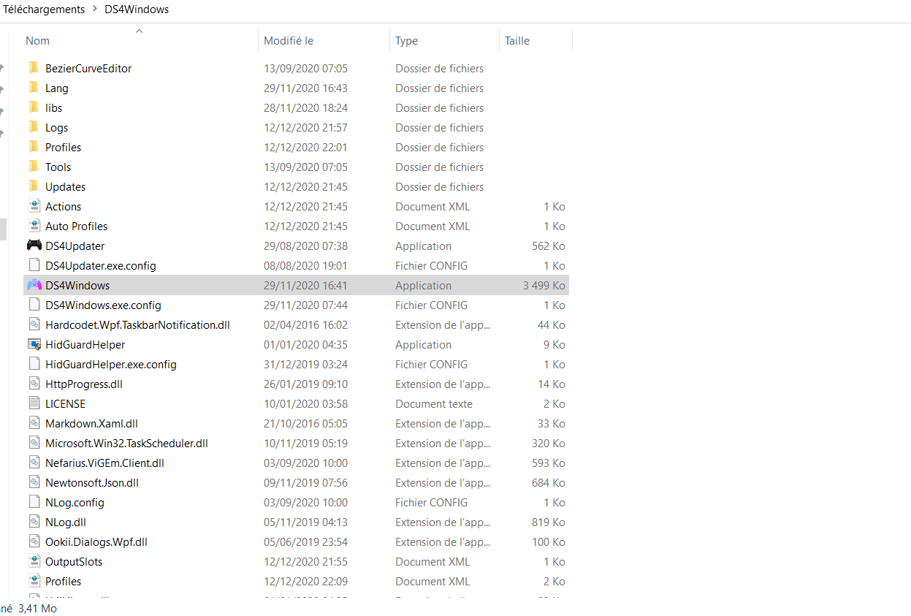Click the DS4Updater black controller icon
This screenshot has width=911, height=616.
point(34,246)
